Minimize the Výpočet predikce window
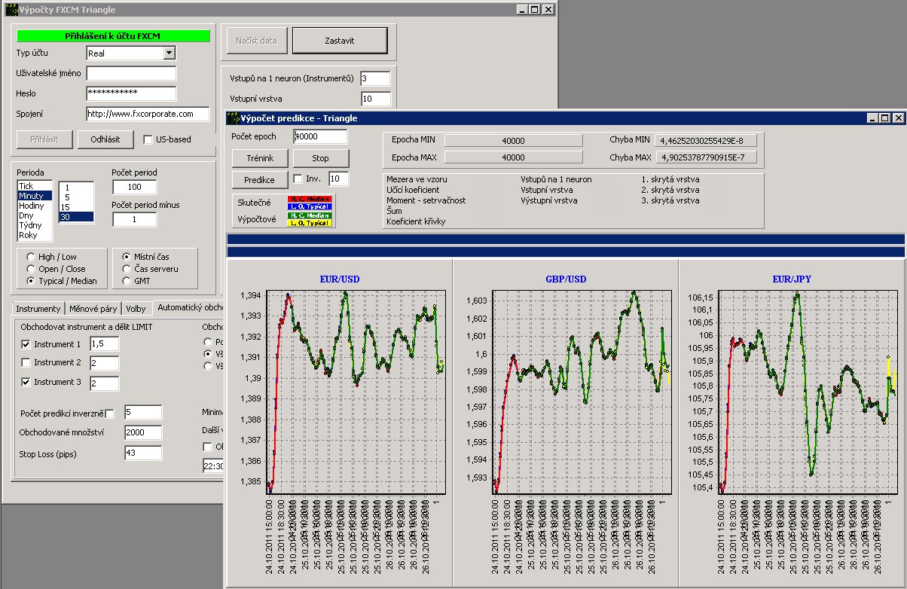The width and height of the screenshot is (907, 589). pos(872,118)
